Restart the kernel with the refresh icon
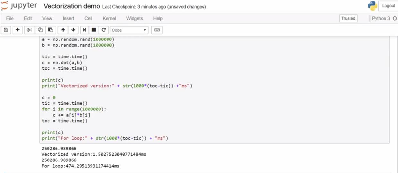This screenshot has width=398, height=173. pyautogui.click(x=103, y=30)
